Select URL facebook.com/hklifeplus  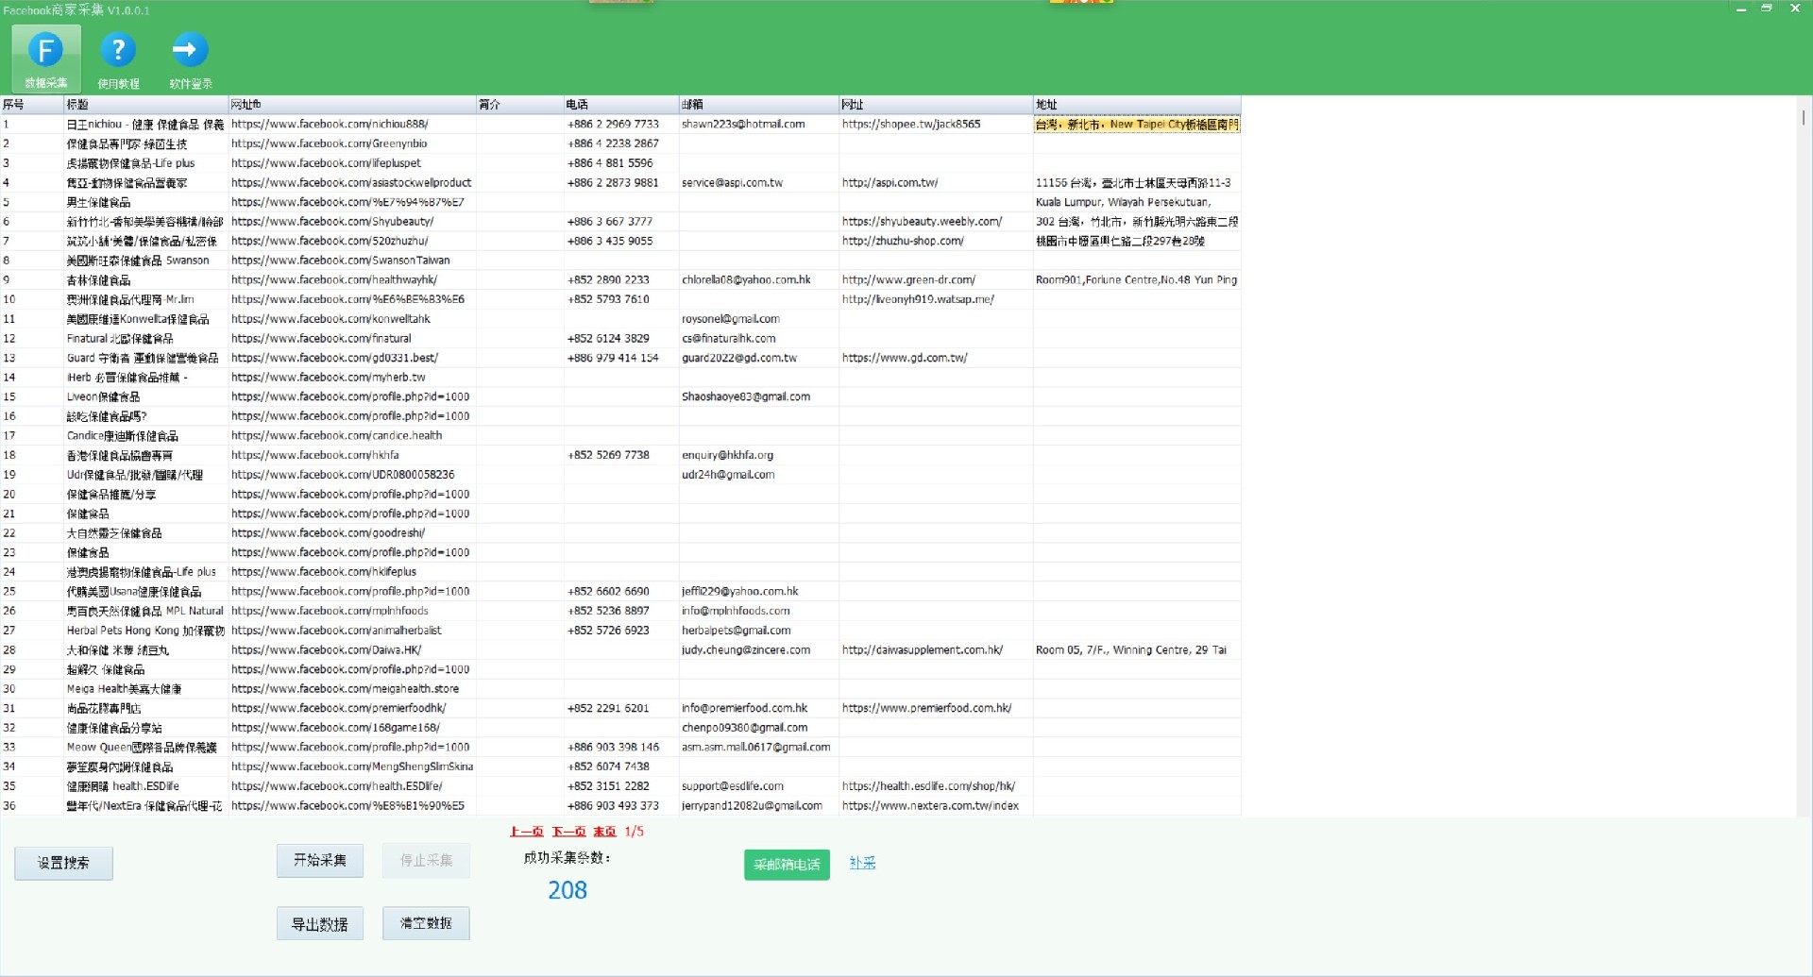pos(352,572)
